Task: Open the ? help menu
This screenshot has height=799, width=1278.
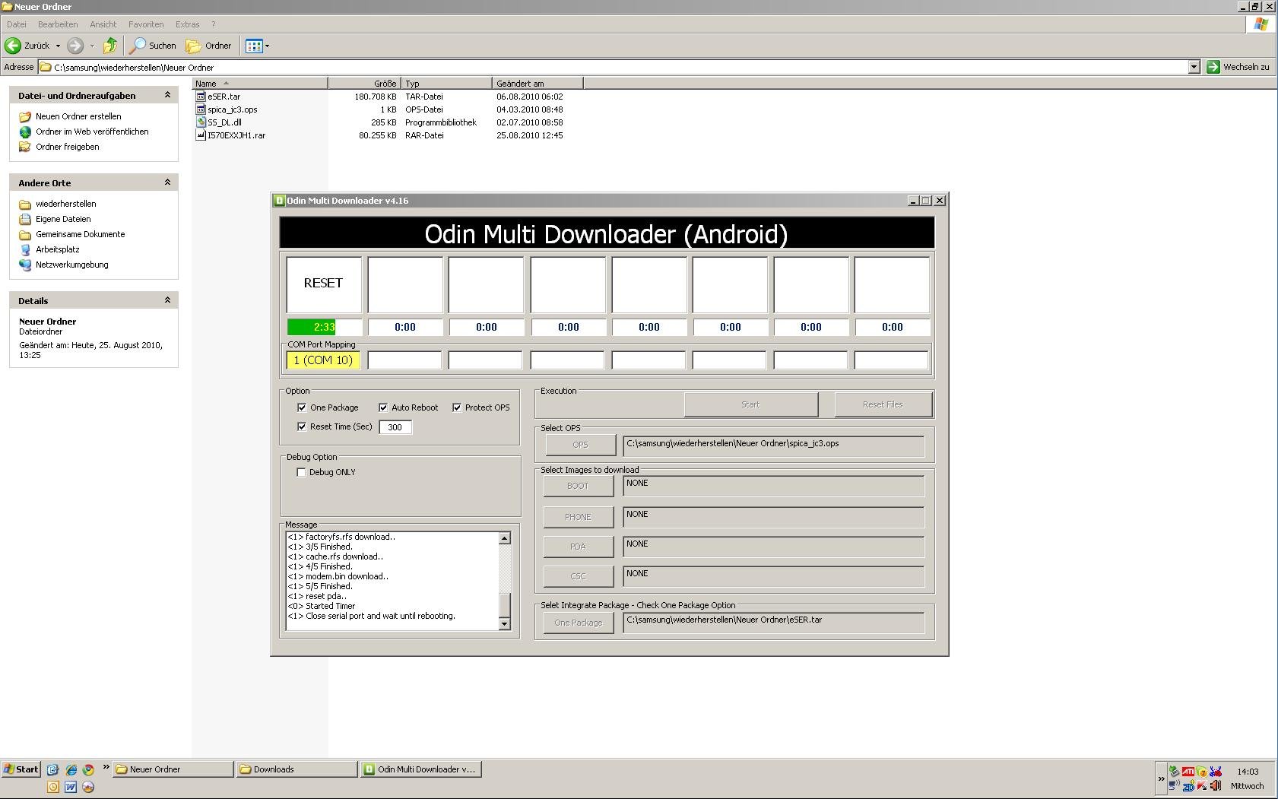Action: point(213,24)
